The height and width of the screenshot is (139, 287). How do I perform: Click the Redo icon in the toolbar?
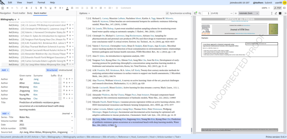coord(22,8)
